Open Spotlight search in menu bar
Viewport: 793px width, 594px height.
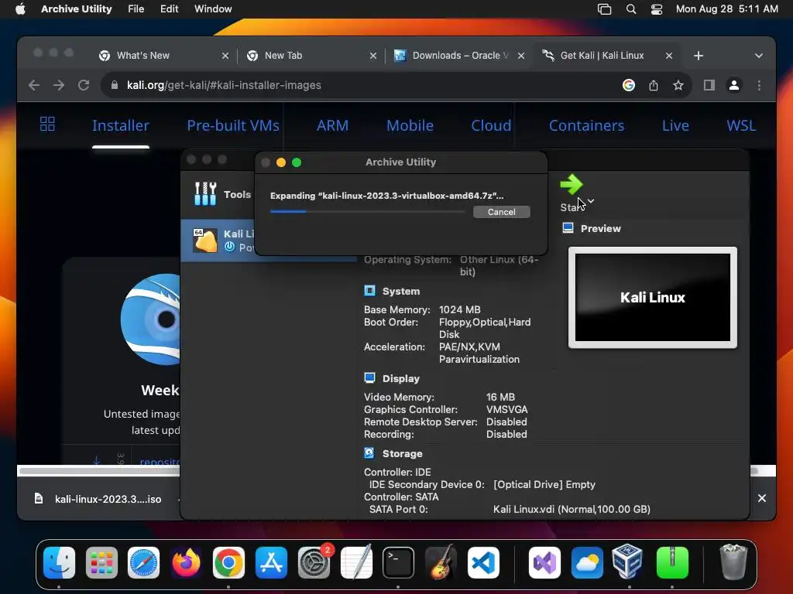630,9
